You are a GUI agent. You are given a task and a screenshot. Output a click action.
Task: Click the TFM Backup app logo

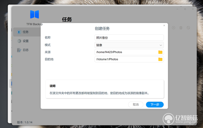pyautogui.click(x=35, y=14)
